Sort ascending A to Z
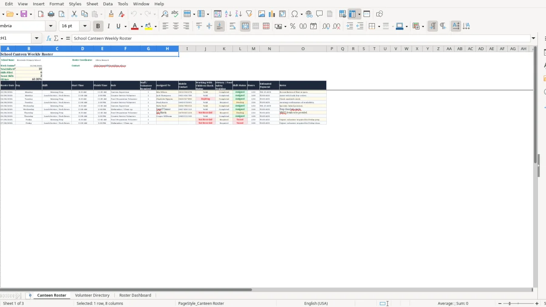 (x=228, y=14)
